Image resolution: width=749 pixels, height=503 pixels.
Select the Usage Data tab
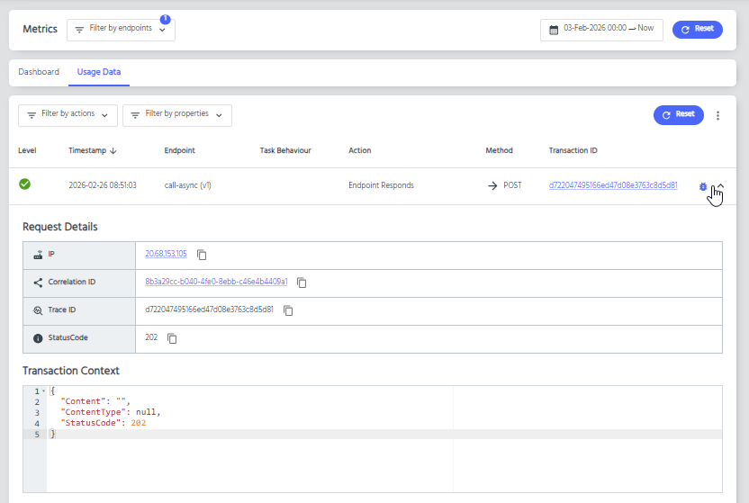tap(99, 72)
